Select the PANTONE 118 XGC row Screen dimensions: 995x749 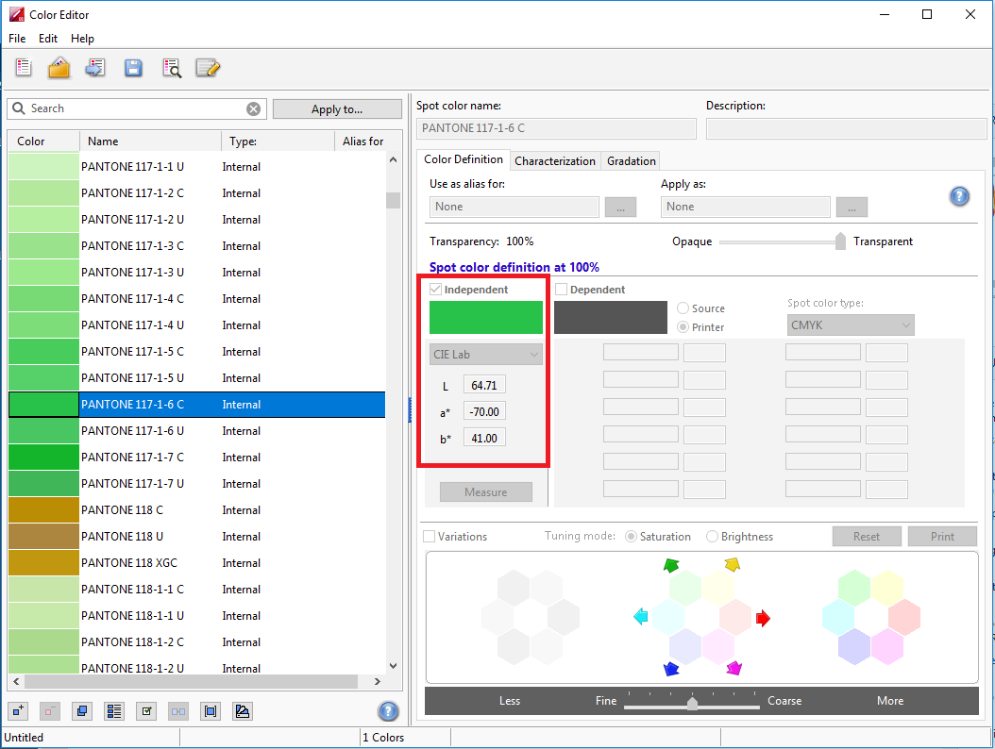pos(196,563)
